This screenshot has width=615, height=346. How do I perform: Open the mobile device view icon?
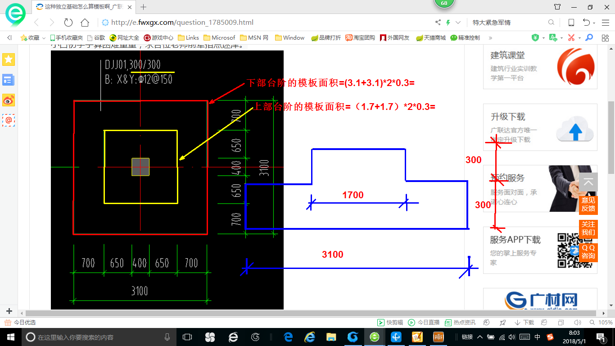pos(571,23)
